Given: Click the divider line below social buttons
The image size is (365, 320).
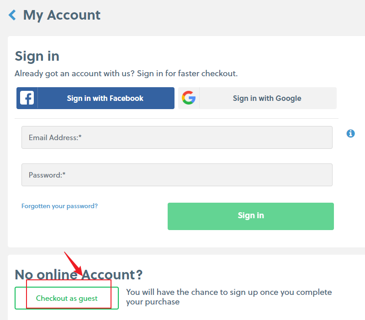Looking at the screenshot, I should 177,119.
